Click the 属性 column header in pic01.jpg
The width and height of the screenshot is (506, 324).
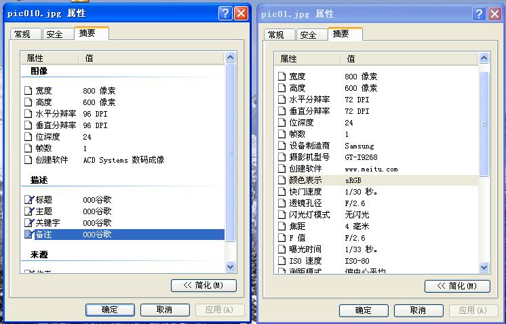coord(307,59)
